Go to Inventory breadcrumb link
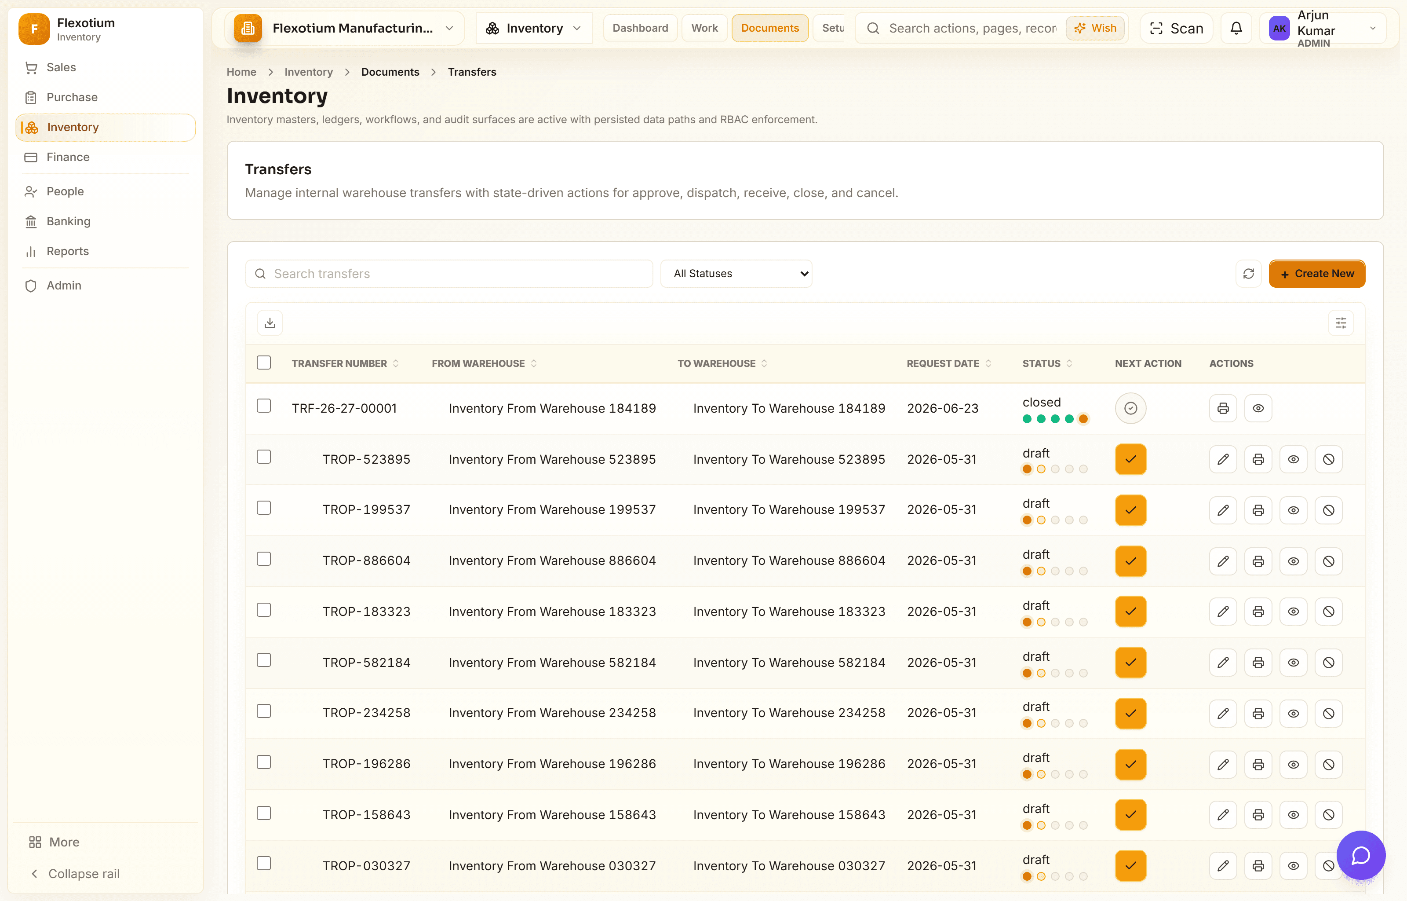 309,72
